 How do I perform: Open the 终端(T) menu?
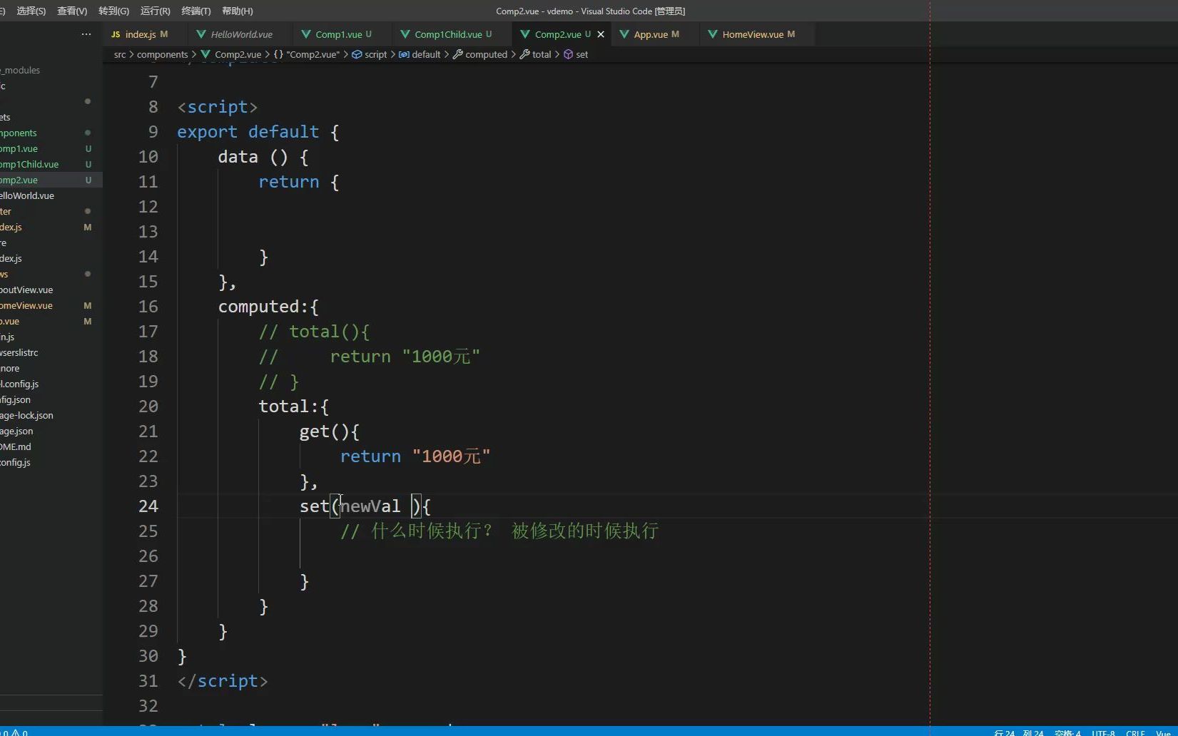pyautogui.click(x=196, y=11)
